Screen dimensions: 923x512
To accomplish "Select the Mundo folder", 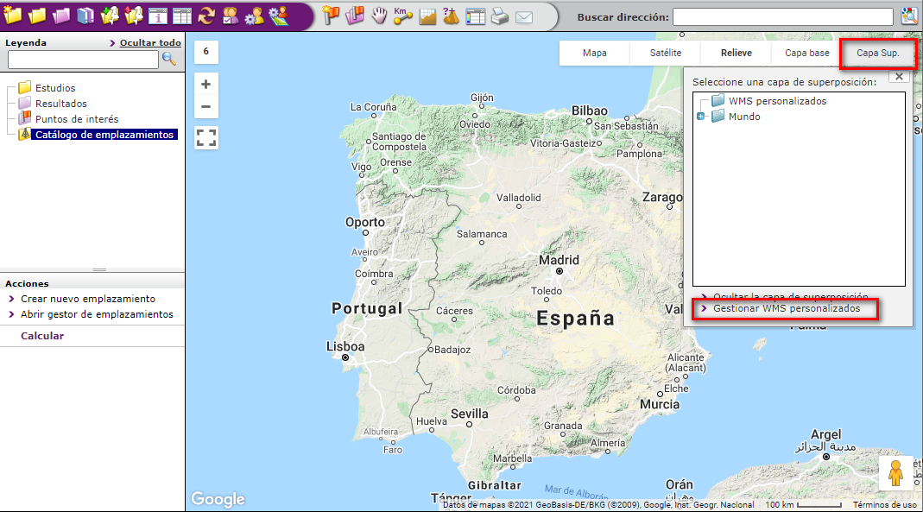I will pos(744,117).
